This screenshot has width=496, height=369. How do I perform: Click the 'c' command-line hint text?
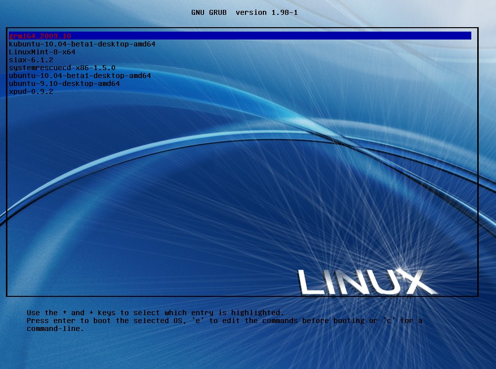(390, 320)
